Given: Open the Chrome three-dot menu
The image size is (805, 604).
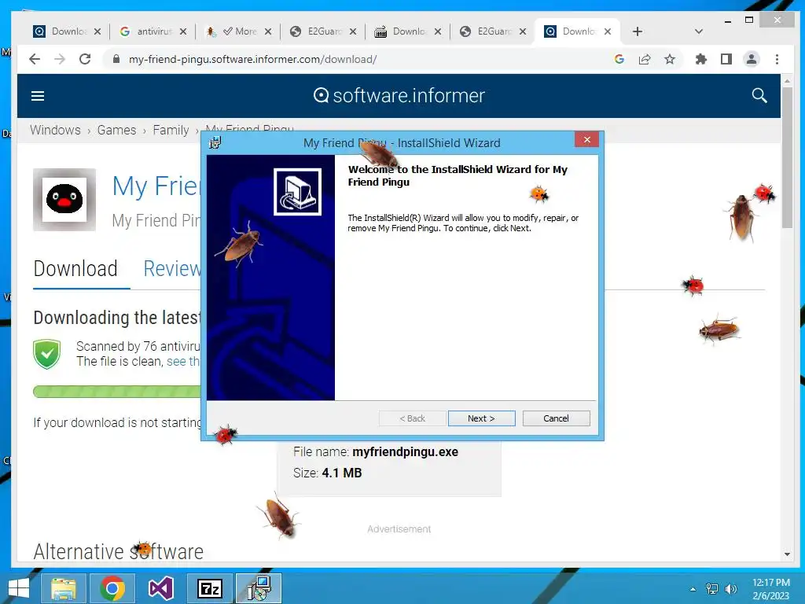Looking at the screenshot, I should [777, 59].
